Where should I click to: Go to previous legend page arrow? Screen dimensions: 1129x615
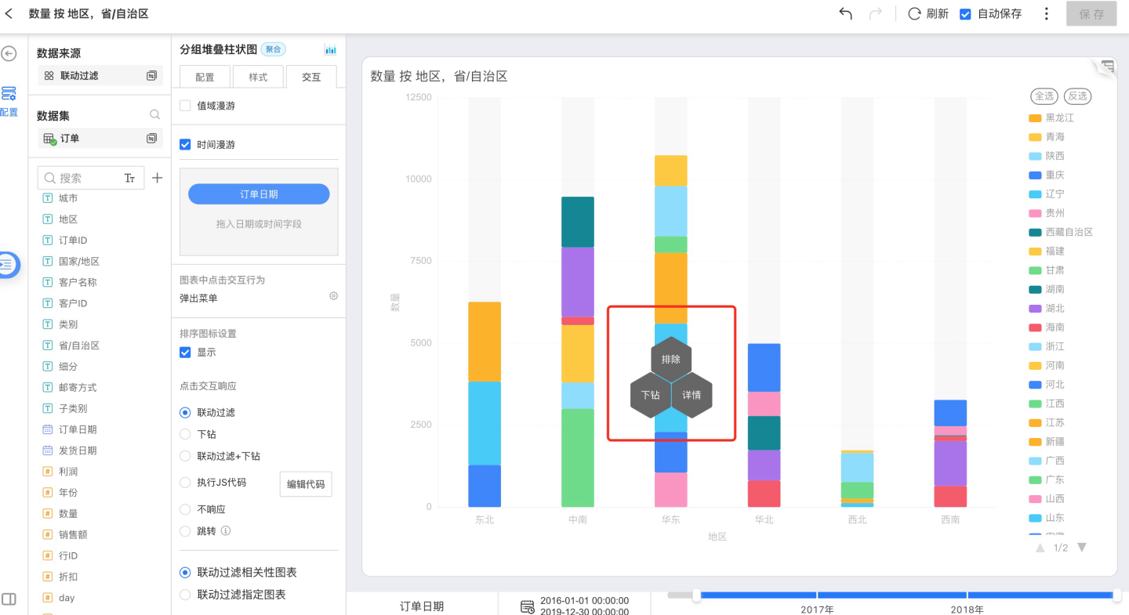point(1040,548)
